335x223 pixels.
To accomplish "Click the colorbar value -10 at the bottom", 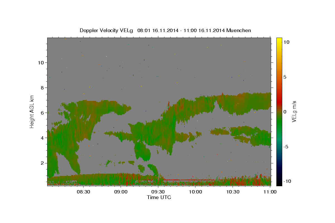I will [287, 181].
